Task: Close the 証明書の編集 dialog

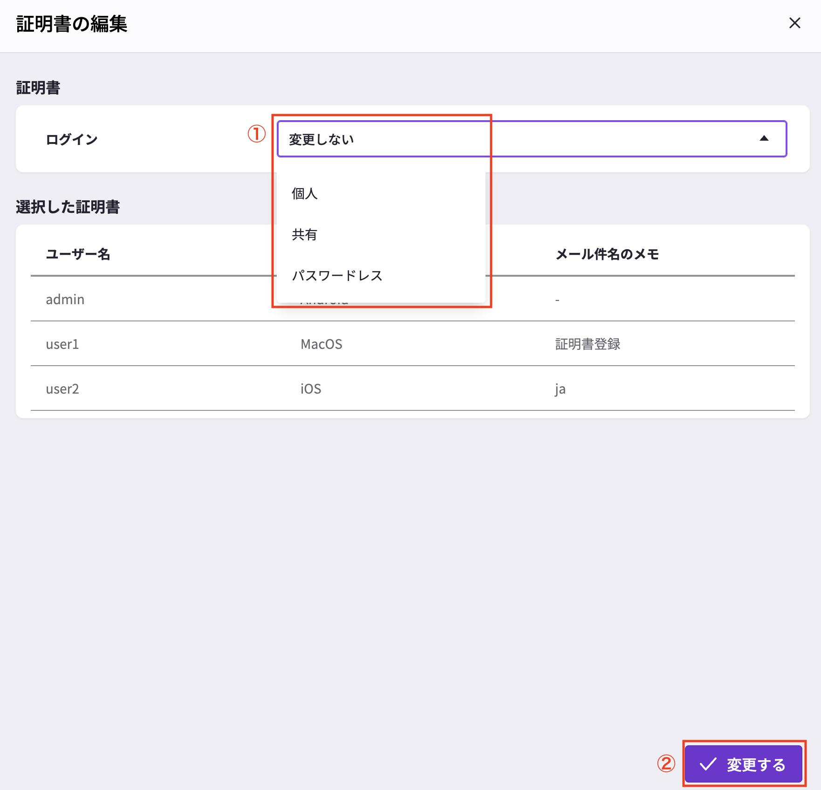Action: [794, 23]
